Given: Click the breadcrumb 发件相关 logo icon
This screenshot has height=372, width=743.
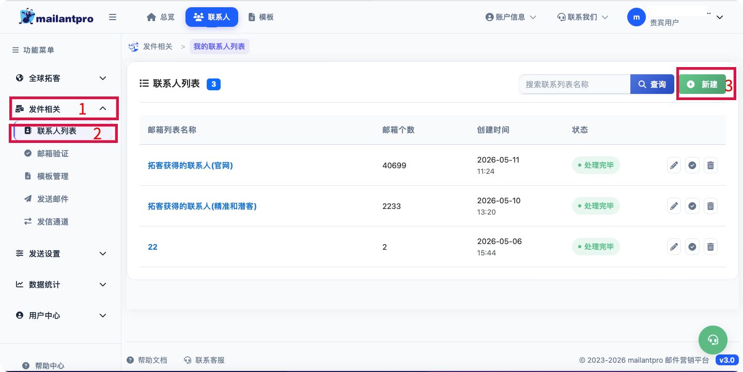Looking at the screenshot, I should pyautogui.click(x=133, y=46).
